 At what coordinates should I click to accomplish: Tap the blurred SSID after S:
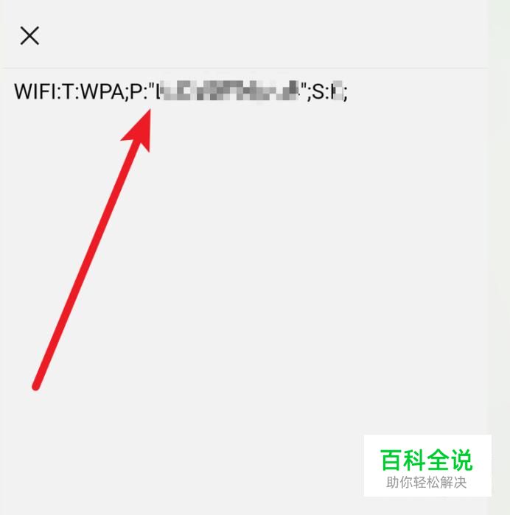tap(337, 91)
